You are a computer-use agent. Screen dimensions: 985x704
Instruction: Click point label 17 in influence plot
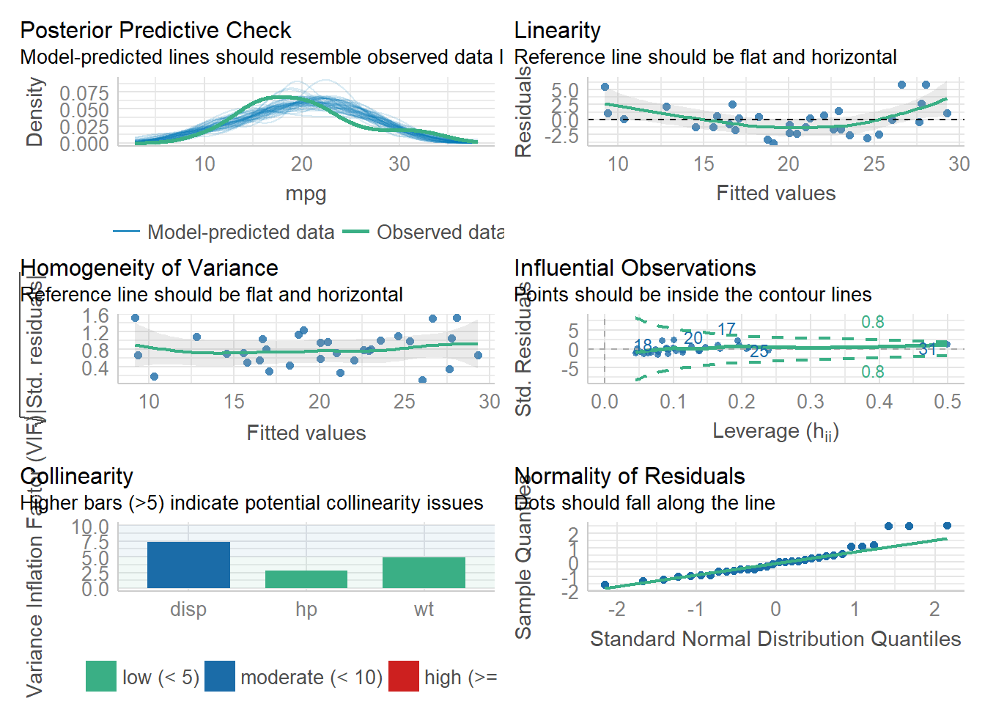pos(726,330)
